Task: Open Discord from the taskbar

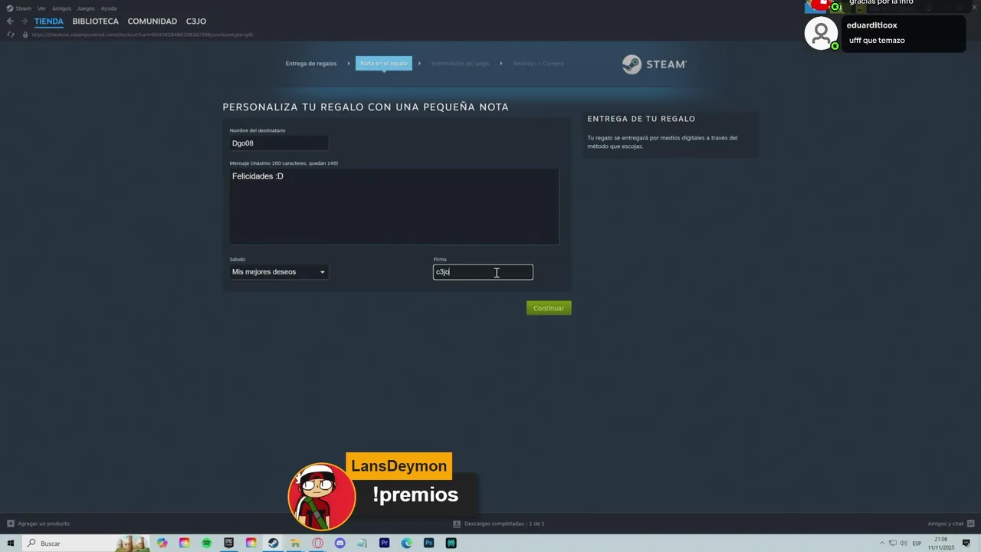Action: coord(340,543)
